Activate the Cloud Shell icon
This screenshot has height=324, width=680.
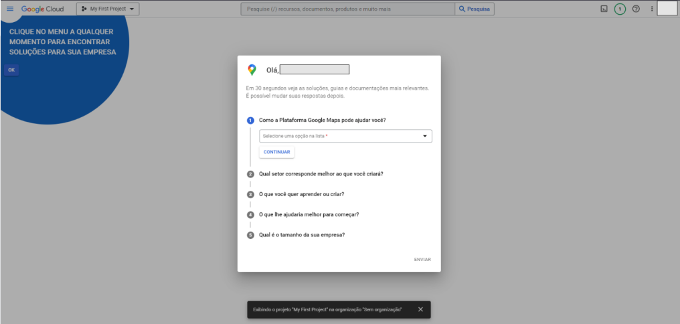pos(604,9)
